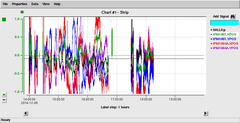Click the Ready status bar text
Image resolution: width=240 pixels, height=123 pixels.
tap(6, 120)
